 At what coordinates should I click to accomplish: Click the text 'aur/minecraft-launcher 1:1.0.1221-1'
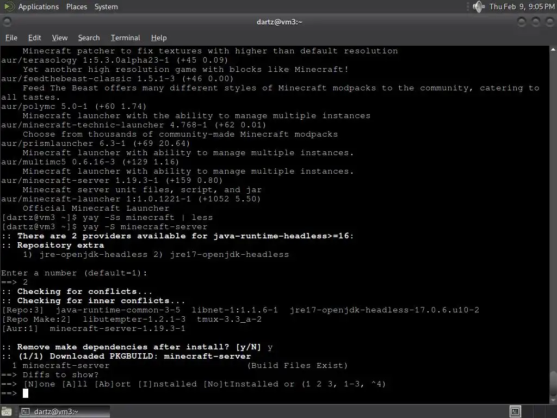[96, 199]
